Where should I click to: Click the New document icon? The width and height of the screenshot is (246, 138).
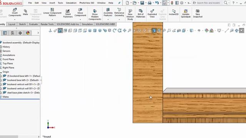(127, 3)
